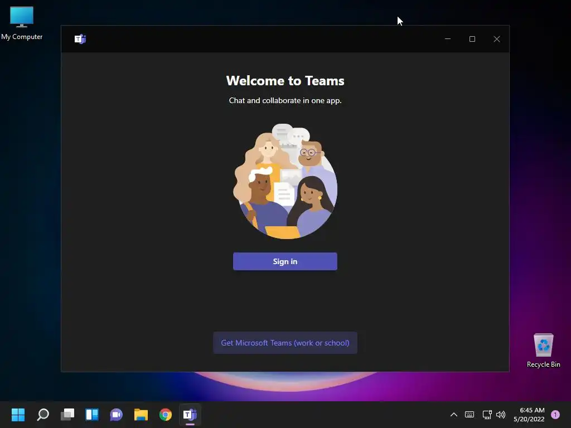
Task: Open Task View on the taskbar
Action: pyautogui.click(x=67, y=415)
